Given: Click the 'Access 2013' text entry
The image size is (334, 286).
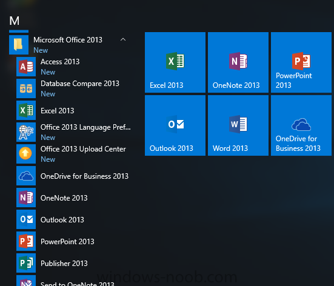Looking at the screenshot, I should pos(60,62).
